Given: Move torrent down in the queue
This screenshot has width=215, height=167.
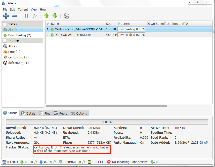Looking at the screenshot, I should click(55, 16).
